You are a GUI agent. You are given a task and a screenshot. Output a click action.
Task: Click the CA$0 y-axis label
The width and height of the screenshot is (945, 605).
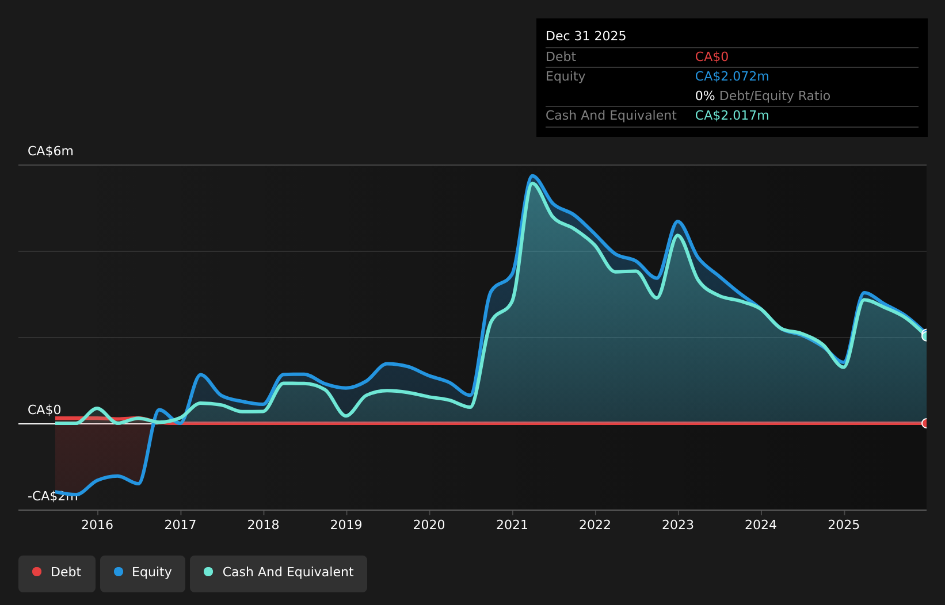click(44, 410)
